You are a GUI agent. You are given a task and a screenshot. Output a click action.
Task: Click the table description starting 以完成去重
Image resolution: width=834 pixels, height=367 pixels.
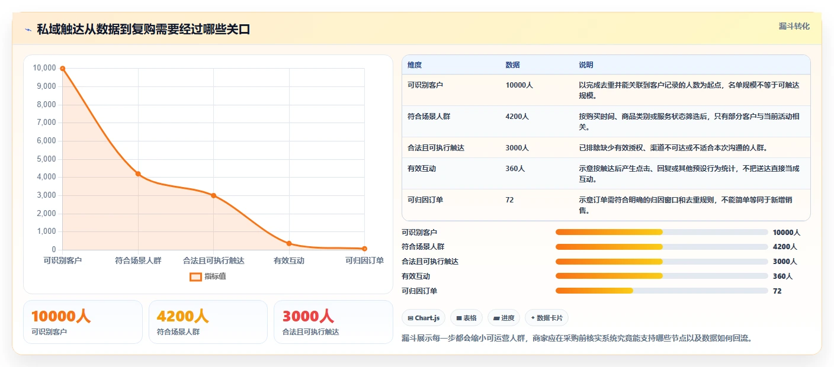click(x=689, y=90)
